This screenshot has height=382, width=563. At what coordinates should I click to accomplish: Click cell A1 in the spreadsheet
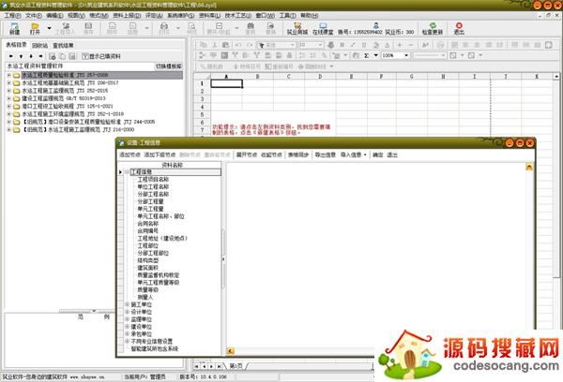point(226,83)
